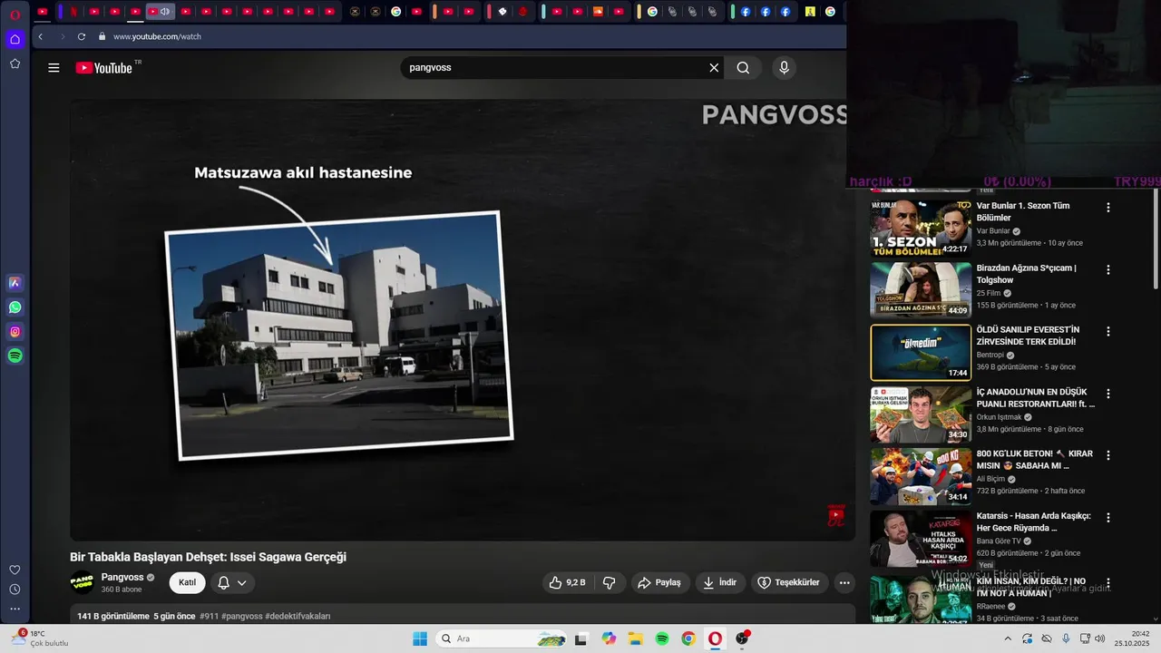Open Var Bunlar 1. Sezon thumbnail
1161x653 pixels.
point(921,229)
